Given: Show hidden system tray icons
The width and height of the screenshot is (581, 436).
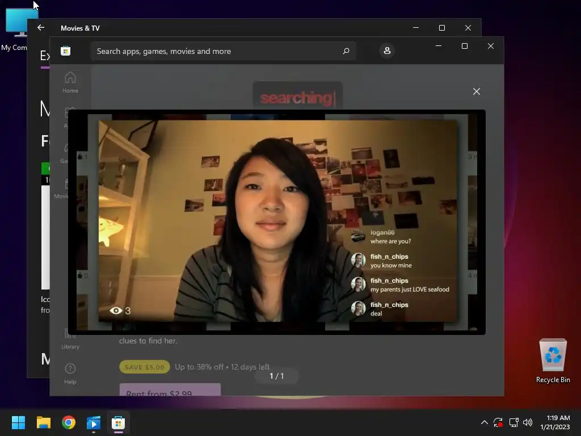Looking at the screenshot, I should (x=485, y=422).
